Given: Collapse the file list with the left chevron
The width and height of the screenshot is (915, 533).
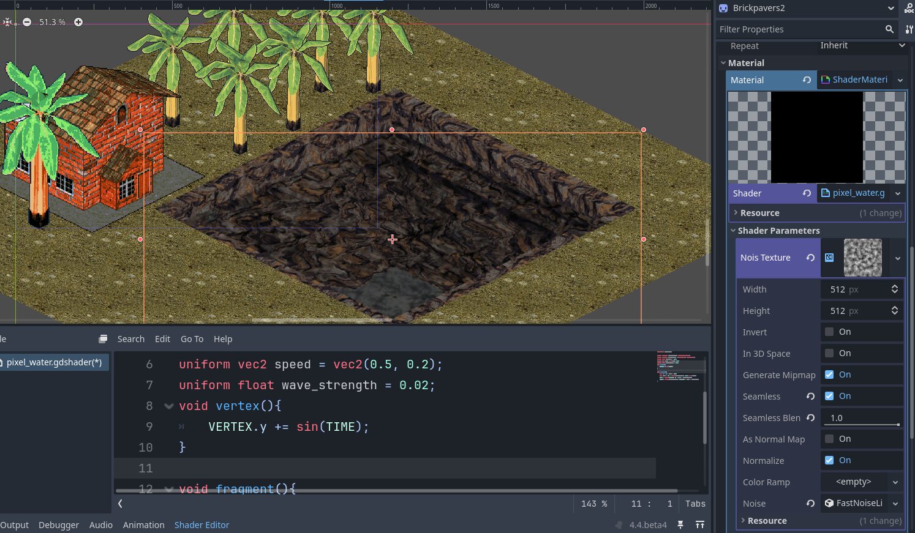Looking at the screenshot, I should (x=120, y=504).
